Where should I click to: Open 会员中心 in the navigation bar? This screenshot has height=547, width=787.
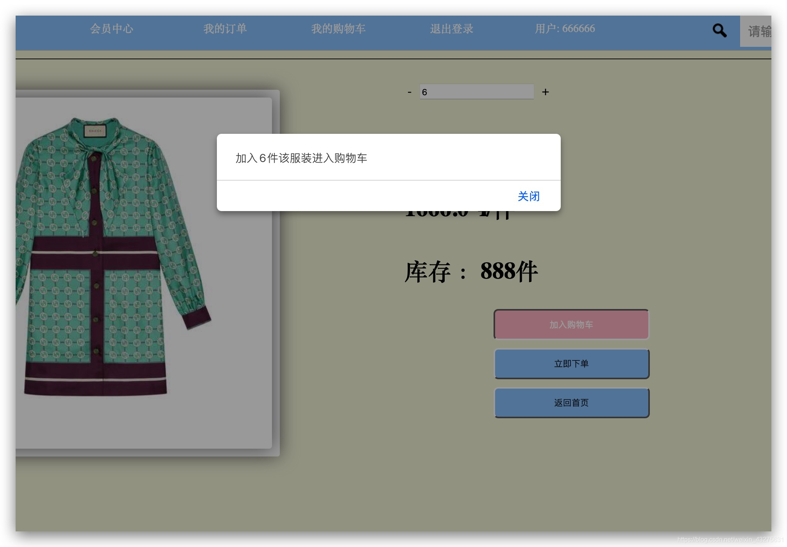[111, 29]
